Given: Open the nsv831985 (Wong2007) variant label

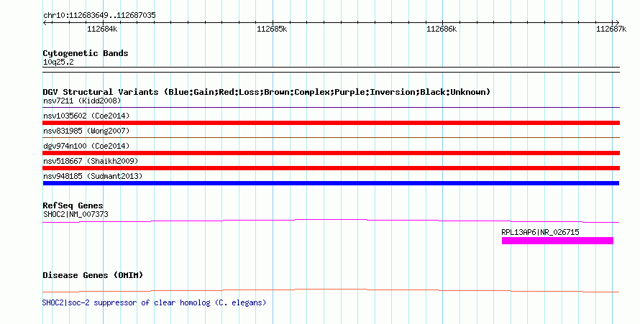Looking at the screenshot, I should (x=86, y=131).
